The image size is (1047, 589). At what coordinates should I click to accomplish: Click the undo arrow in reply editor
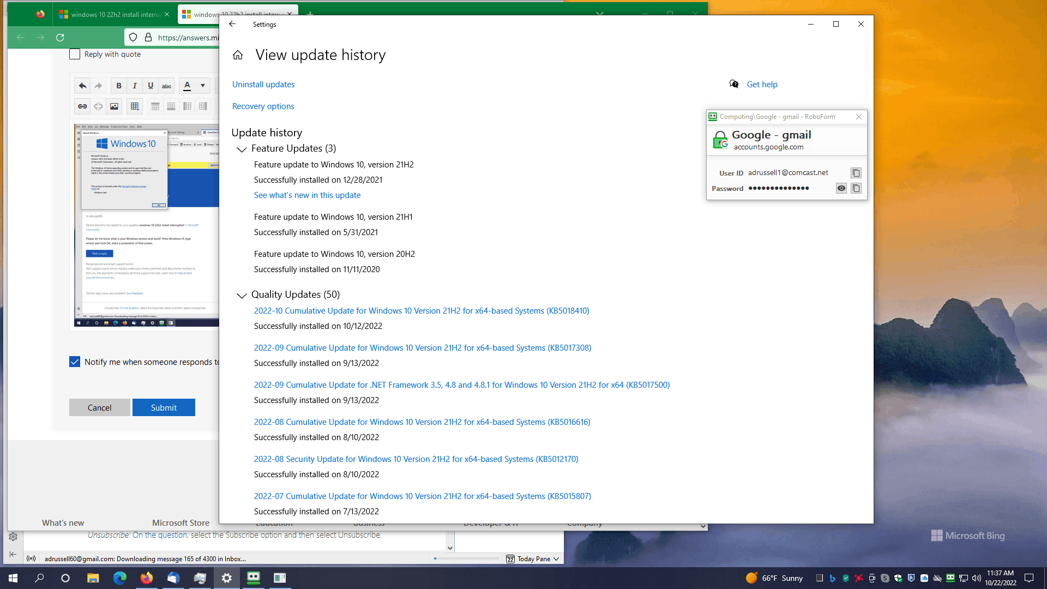pos(82,86)
